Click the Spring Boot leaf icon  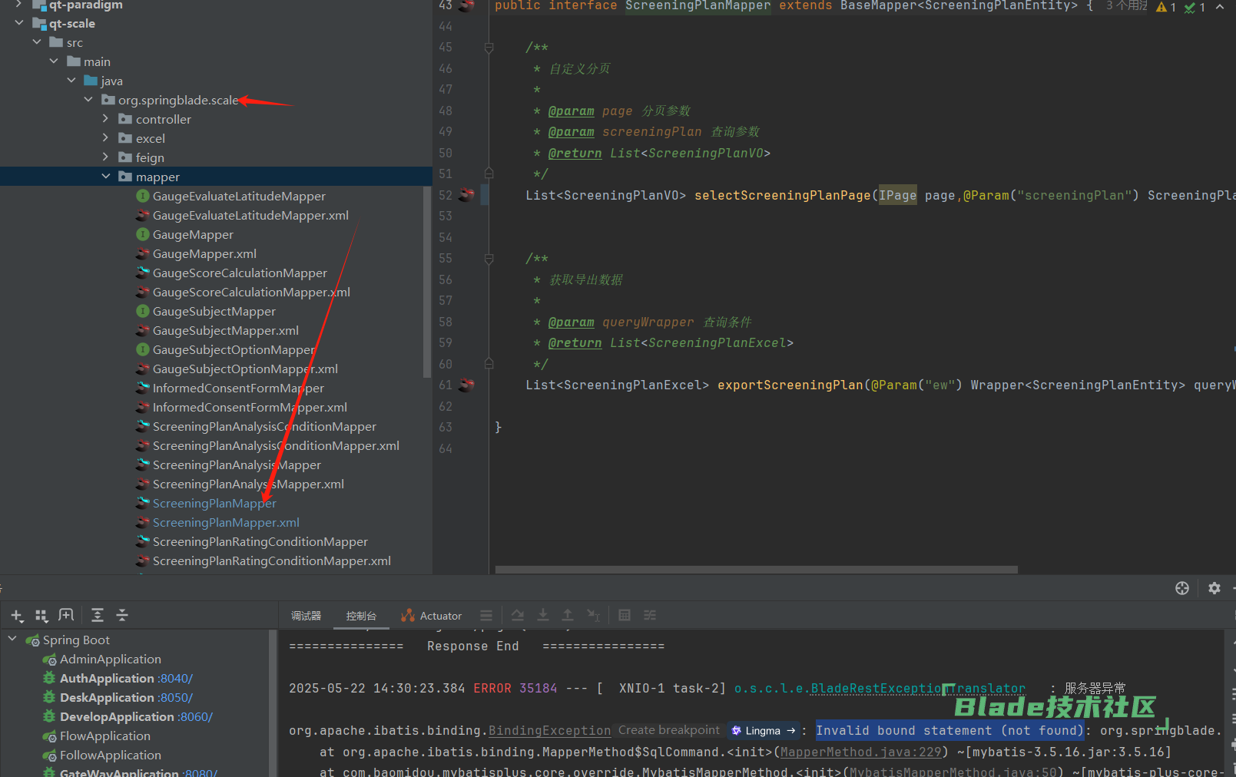(x=32, y=640)
